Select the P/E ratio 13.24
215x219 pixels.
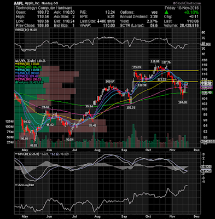(110, 13)
